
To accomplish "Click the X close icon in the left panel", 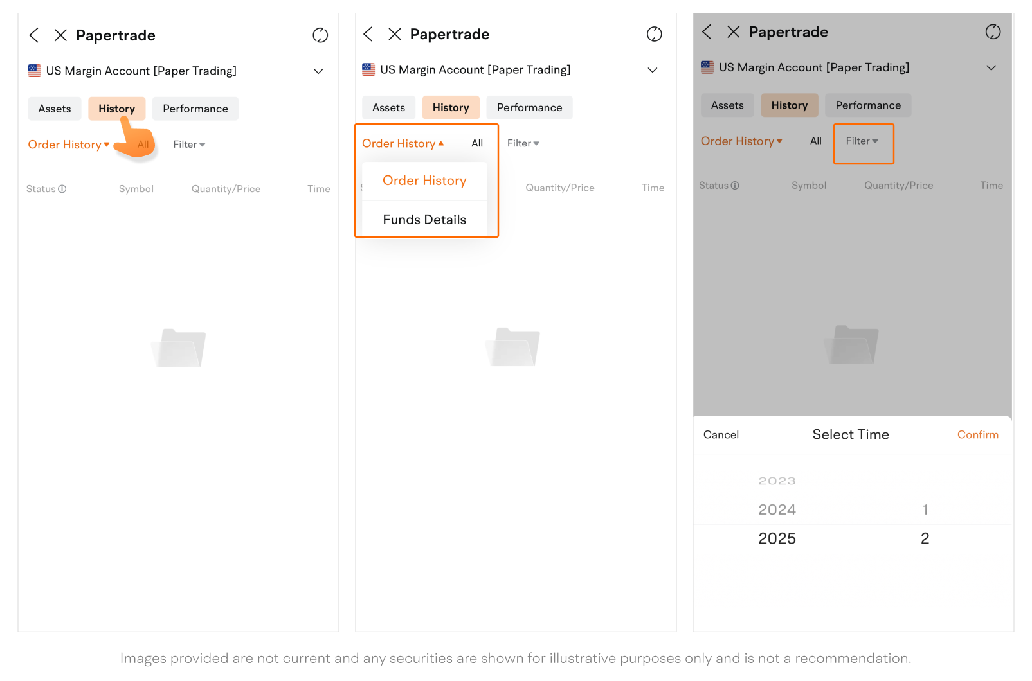I will [60, 35].
